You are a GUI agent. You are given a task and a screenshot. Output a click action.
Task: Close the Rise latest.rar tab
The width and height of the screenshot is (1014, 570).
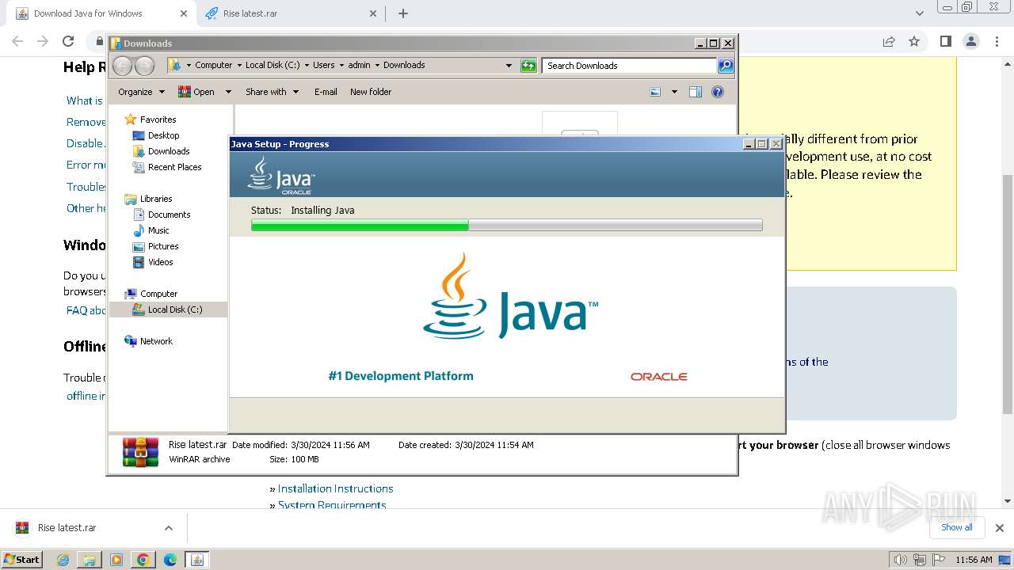pos(373,13)
